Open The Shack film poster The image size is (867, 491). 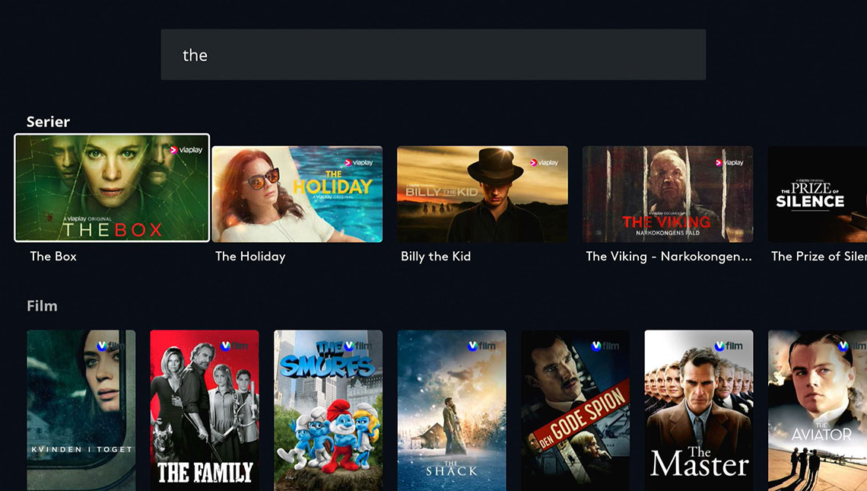452,410
